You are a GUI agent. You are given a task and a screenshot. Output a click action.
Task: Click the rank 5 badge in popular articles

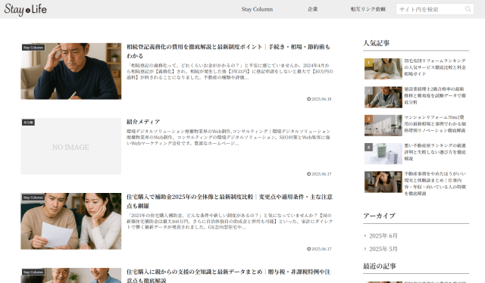click(x=368, y=176)
